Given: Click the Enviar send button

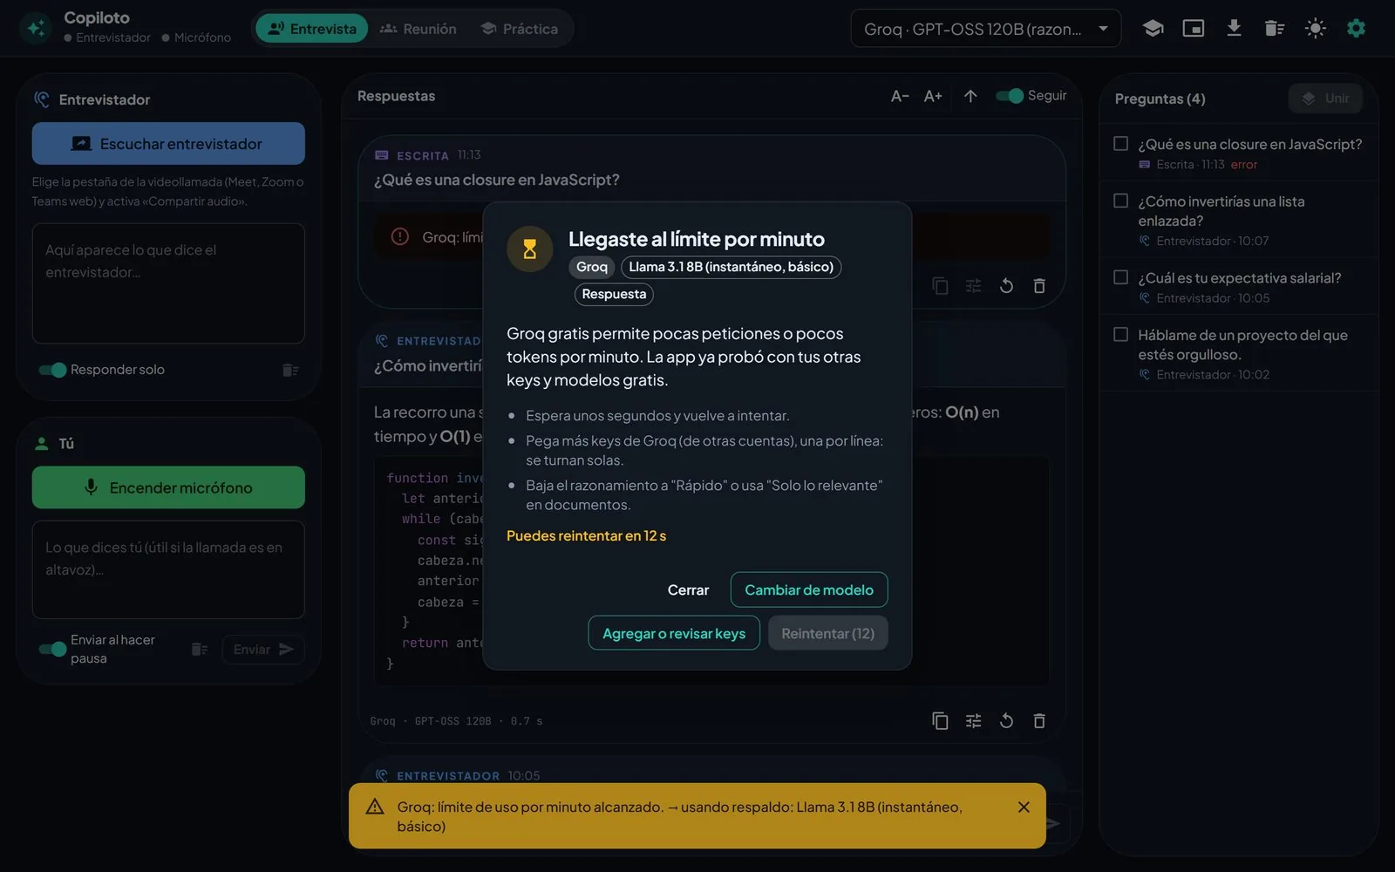Looking at the screenshot, I should (x=262, y=650).
